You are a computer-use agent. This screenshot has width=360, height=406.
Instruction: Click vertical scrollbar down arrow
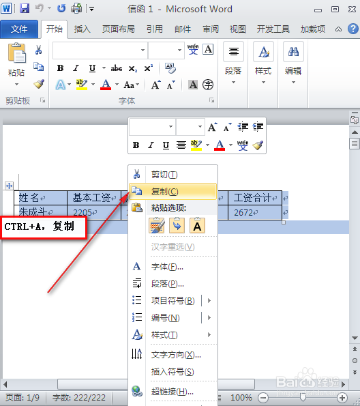point(355,338)
